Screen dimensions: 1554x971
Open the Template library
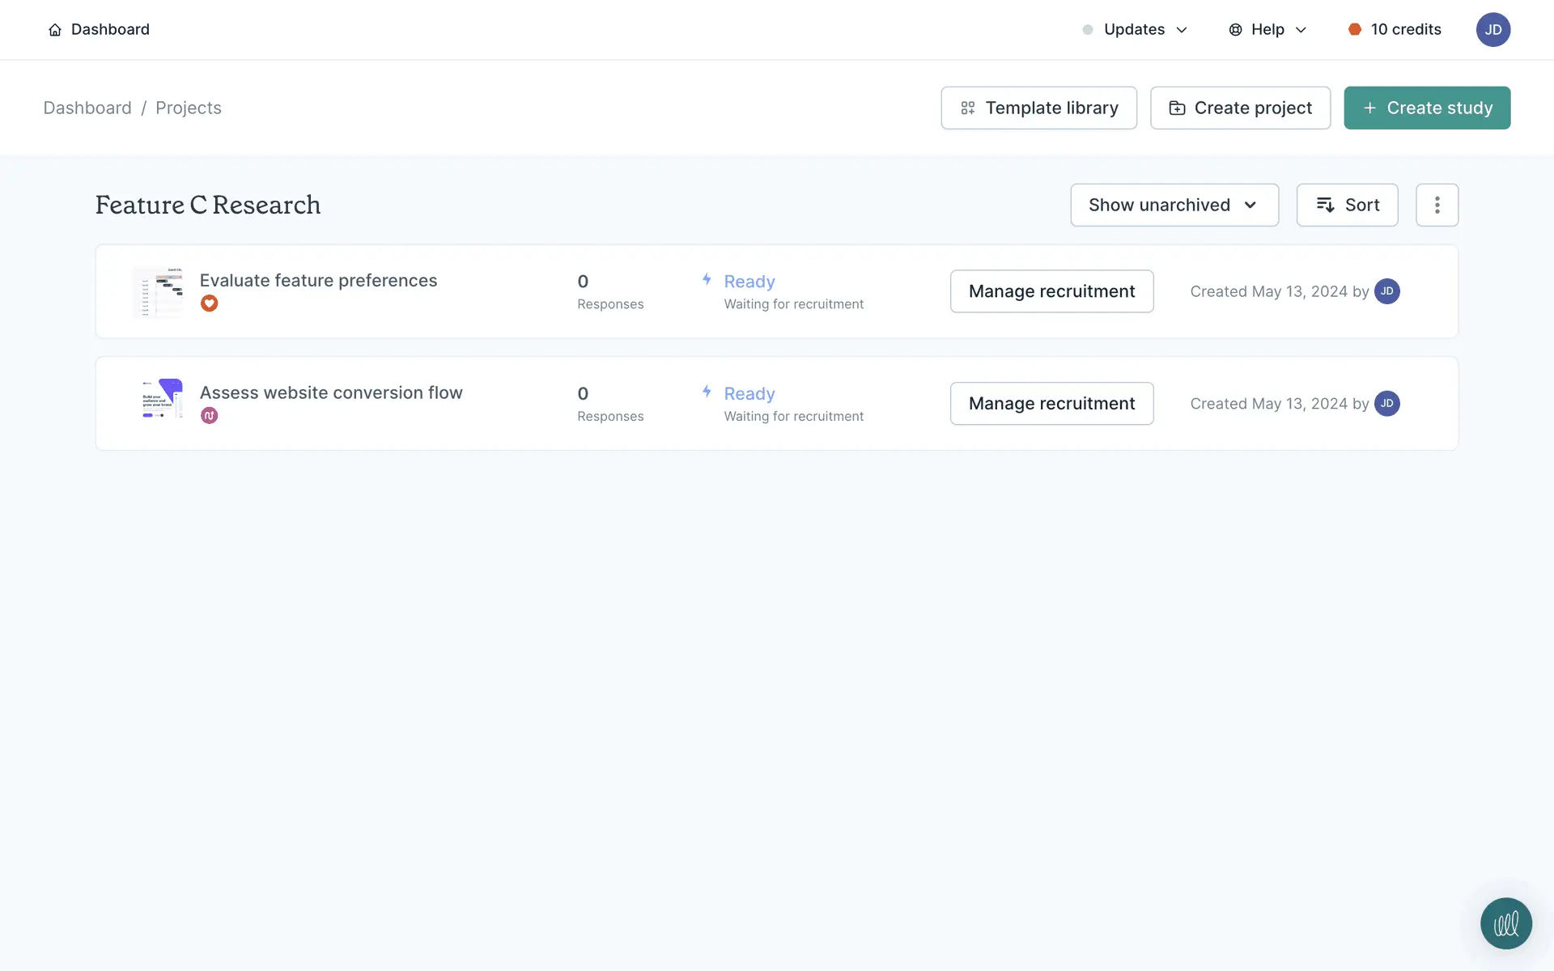click(x=1038, y=108)
